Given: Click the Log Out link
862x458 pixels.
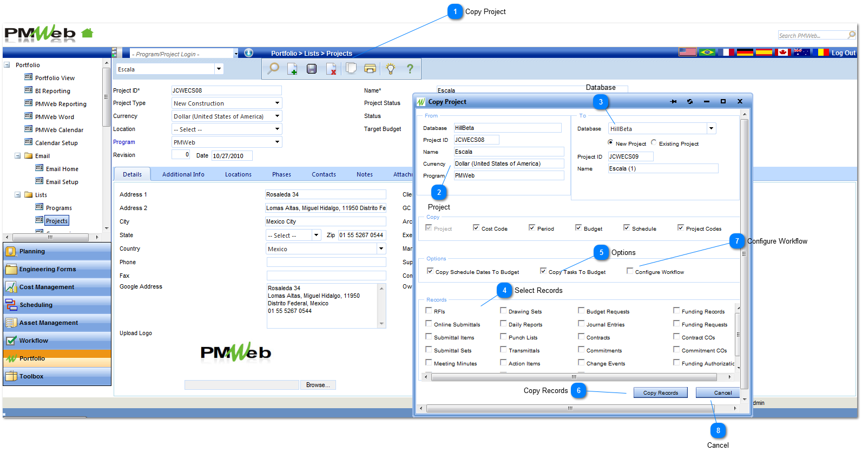Looking at the screenshot, I should click(x=844, y=53).
